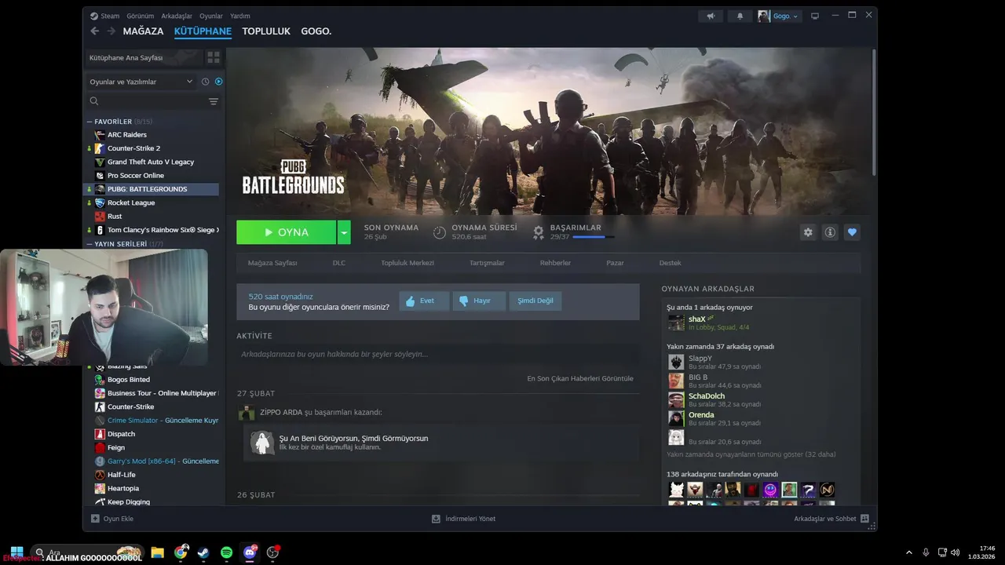The width and height of the screenshot is (1005, 565).
Task: Open the notifications bell
Action: pos(740,16)
